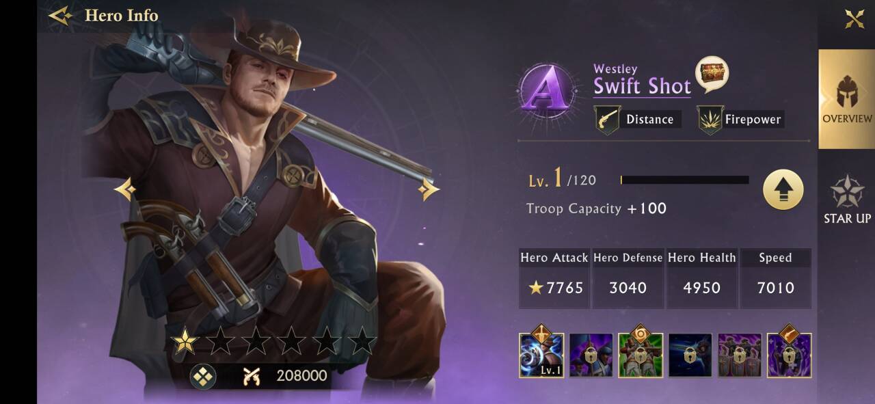Select the Firepower type icon

(x=710, y=120)
